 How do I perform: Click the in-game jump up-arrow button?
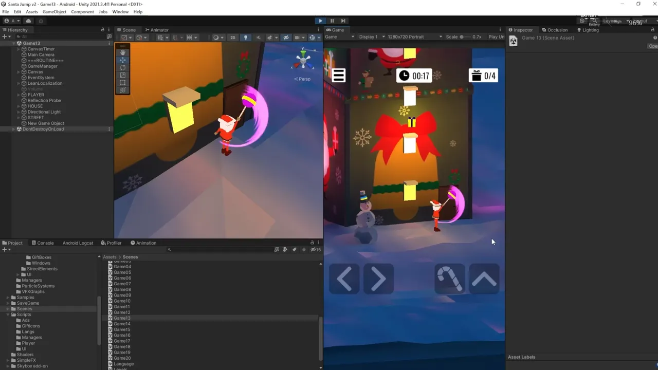(484, 279)
